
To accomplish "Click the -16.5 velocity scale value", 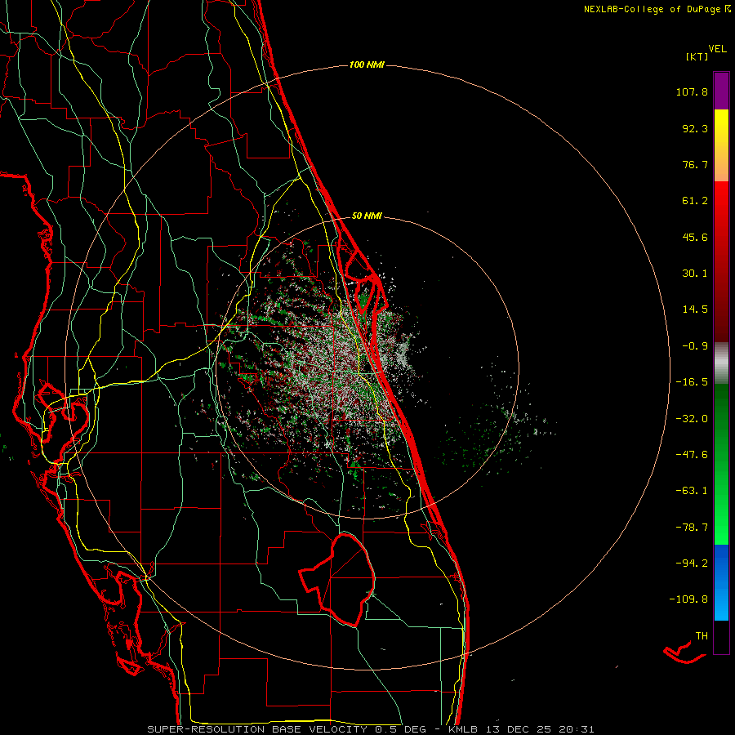I will pos(692,382).
